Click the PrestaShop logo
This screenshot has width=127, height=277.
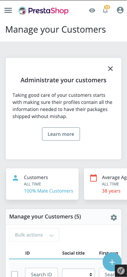(43, 11)
